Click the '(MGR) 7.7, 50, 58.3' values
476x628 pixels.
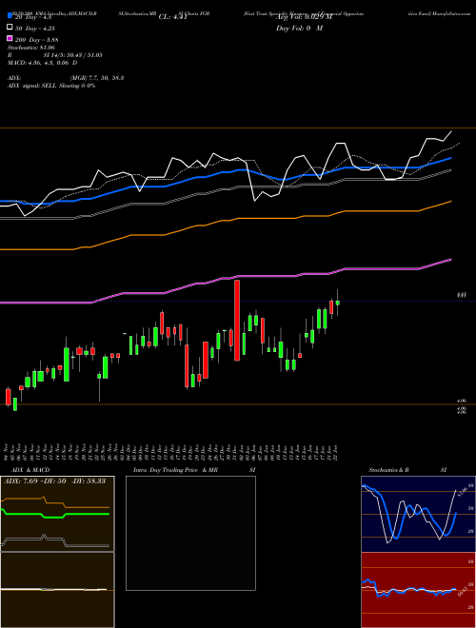[x=96, y=78]
